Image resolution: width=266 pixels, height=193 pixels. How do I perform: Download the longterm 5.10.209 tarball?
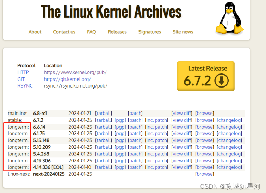[x=104, y=147]
